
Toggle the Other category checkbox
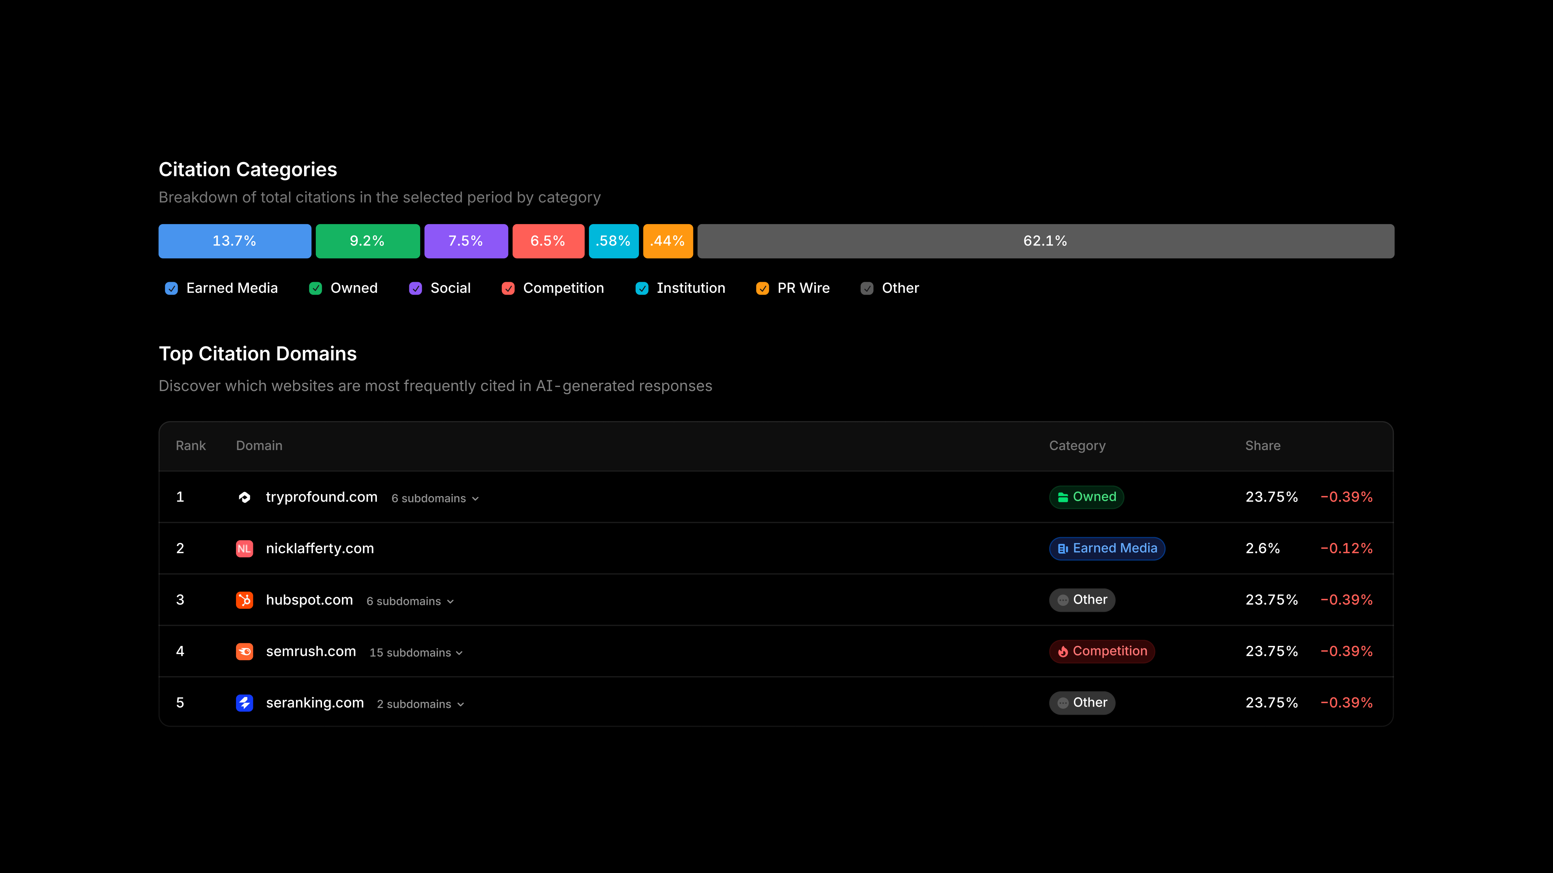(867, 288)
